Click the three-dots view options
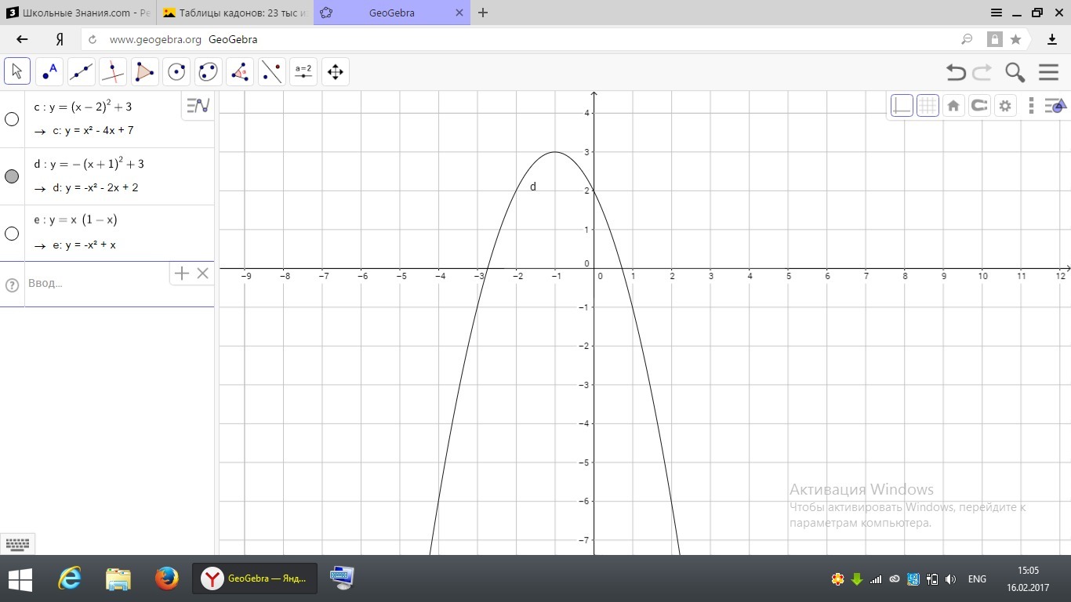Screen dimensions: 1071x602 point(1031,105)
